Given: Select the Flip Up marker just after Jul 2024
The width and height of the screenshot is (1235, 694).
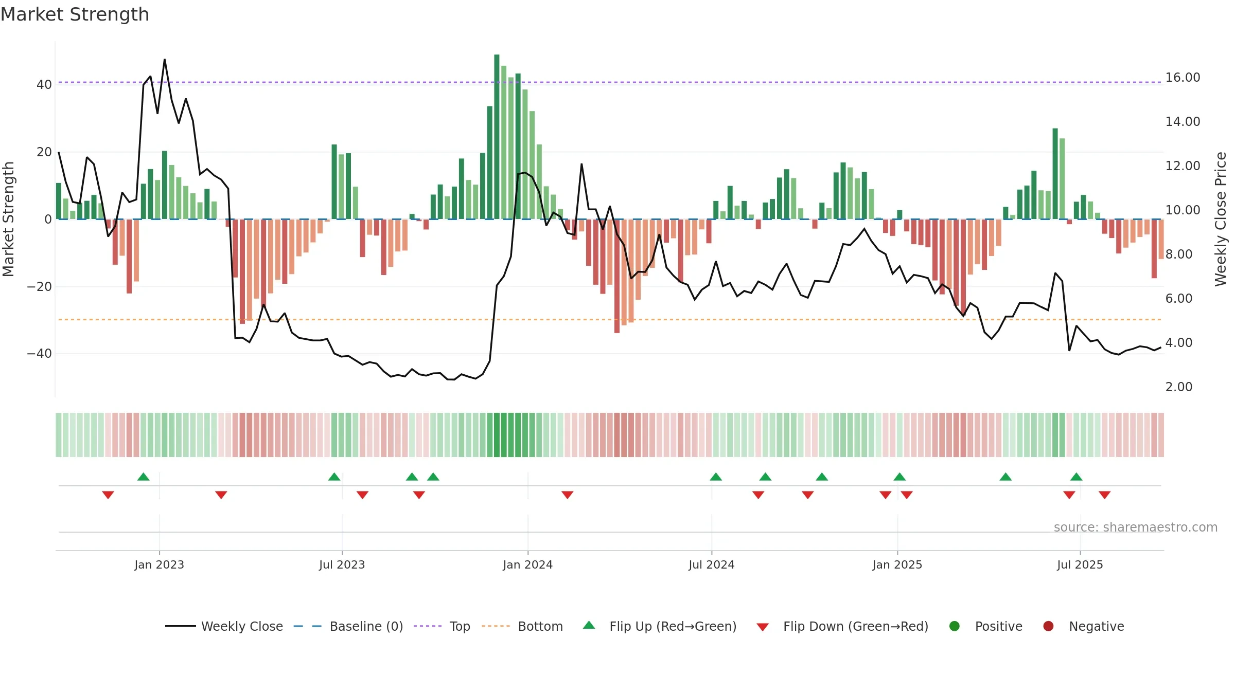Looking at the screenshot, I should (x=716, y=477).
